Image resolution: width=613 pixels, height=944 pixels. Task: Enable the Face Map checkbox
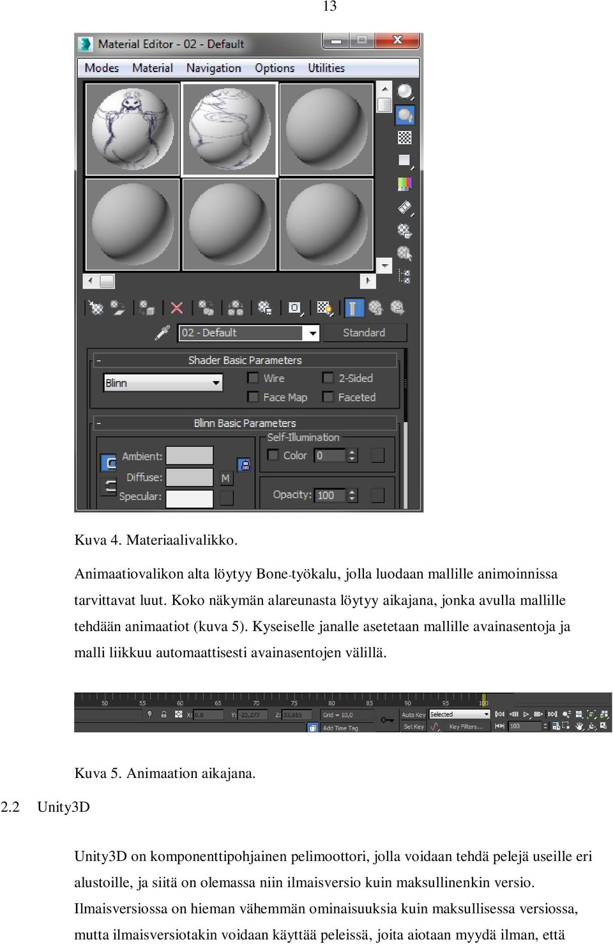pos(253,397)
